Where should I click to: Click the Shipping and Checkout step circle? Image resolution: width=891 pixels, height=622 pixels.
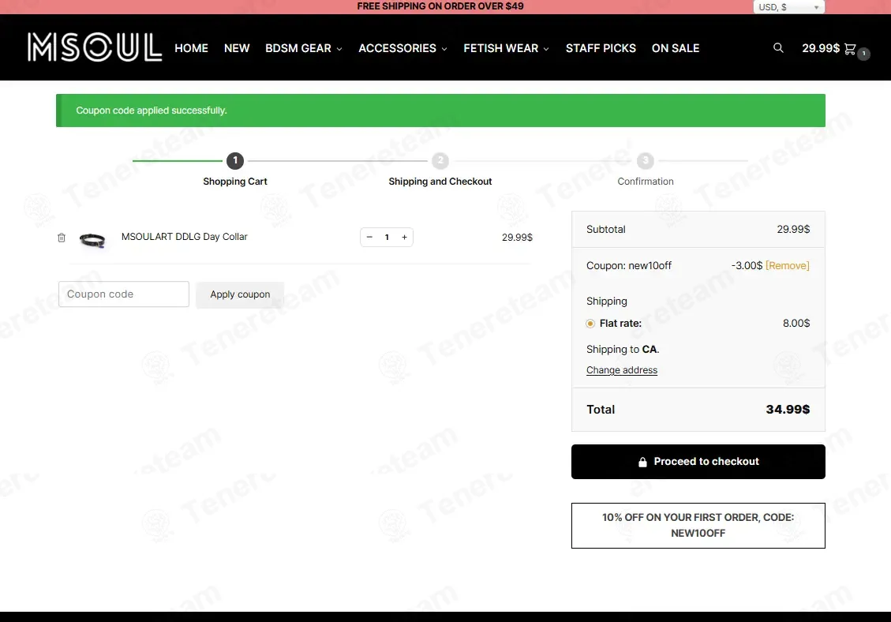coord(440,161)
